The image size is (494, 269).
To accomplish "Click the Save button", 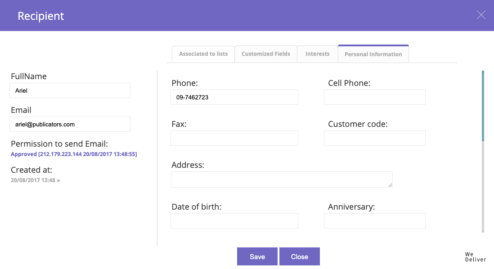I will click(257, 256).
